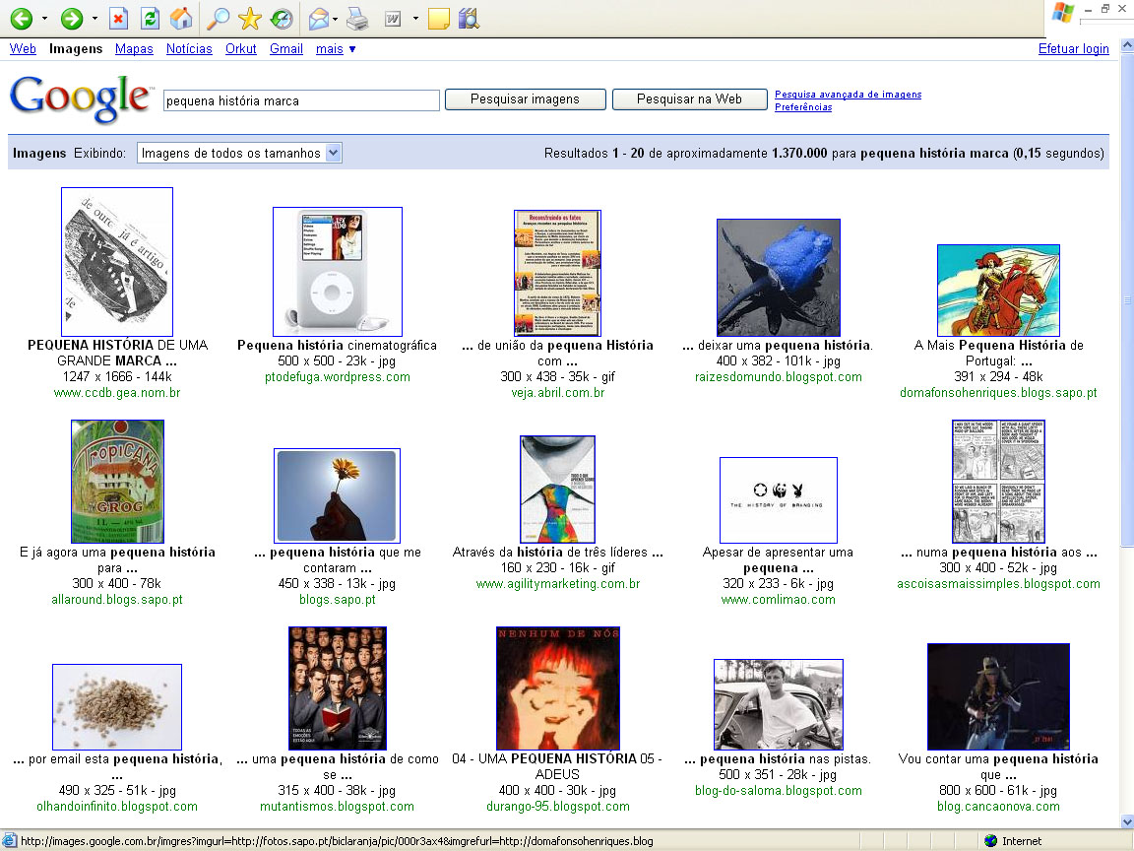The height and width of the screenshot is (851, 1134).
Task: Refresh the page with the reload icon
Action: coord(150,18)
